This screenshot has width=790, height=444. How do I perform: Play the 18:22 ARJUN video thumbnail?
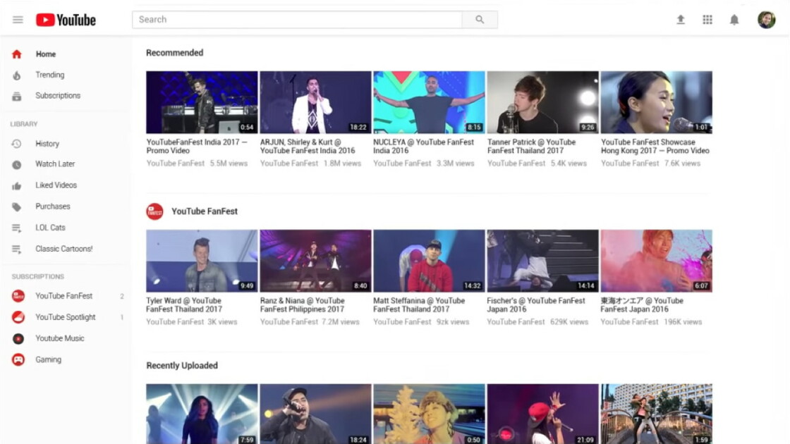[x=315, y=102]
